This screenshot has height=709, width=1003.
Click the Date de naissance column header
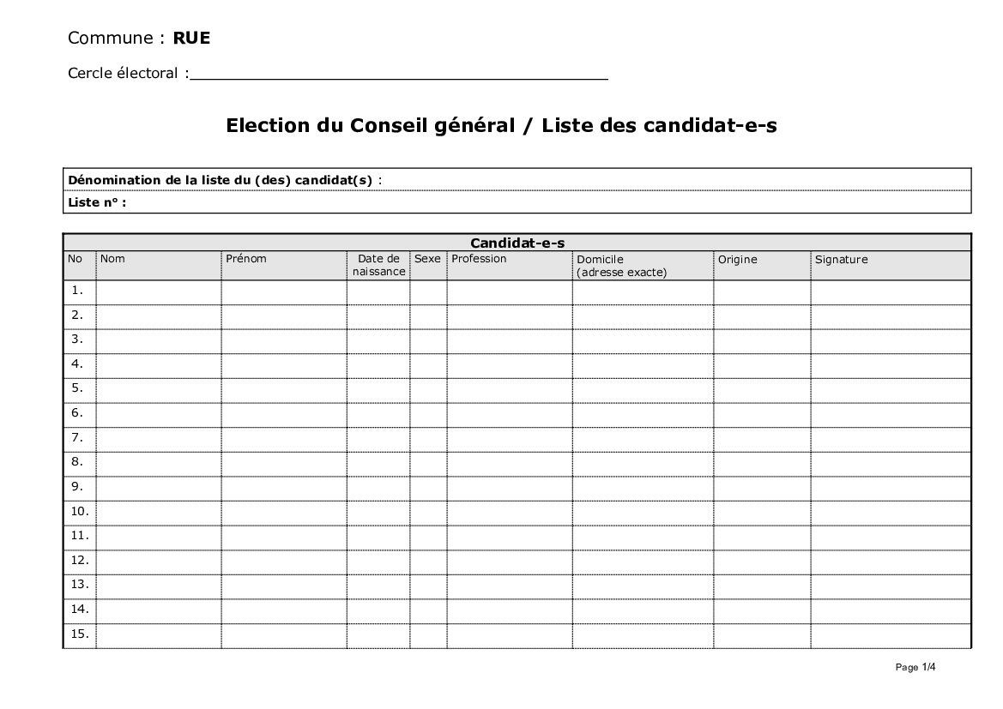[378, 265]
